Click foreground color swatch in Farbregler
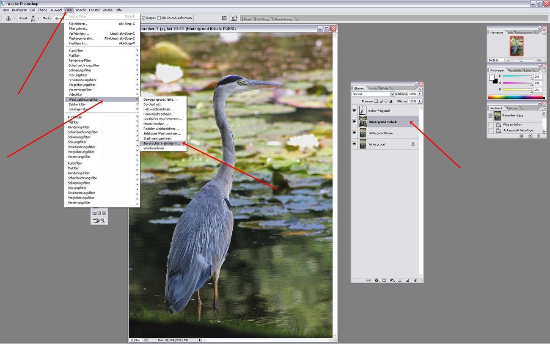This screenshot has width=550, height=344. tap(492, 78)
